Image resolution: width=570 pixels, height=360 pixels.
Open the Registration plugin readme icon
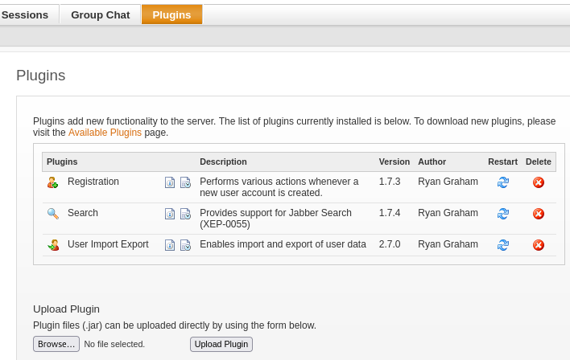pyautogui.click(x=170, y=182)
